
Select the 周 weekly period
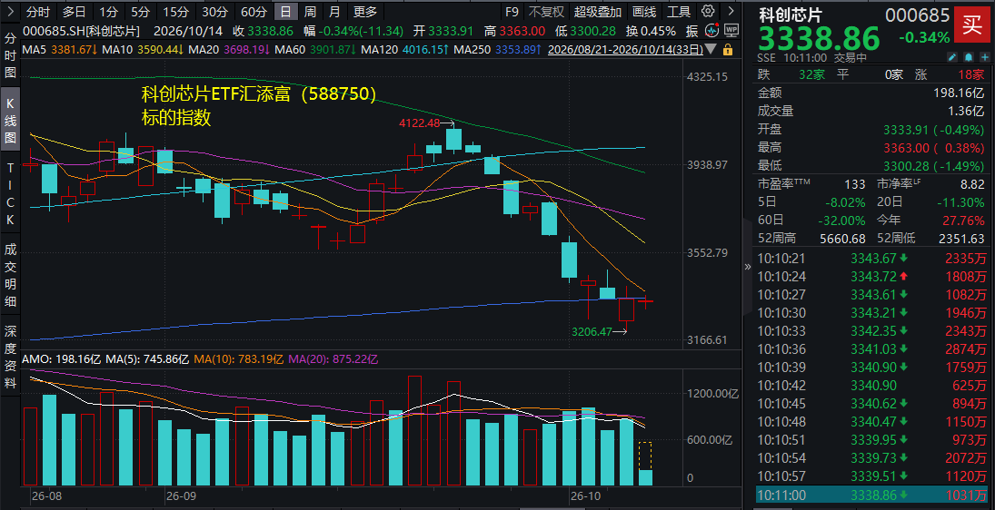[x=310, y=12]
